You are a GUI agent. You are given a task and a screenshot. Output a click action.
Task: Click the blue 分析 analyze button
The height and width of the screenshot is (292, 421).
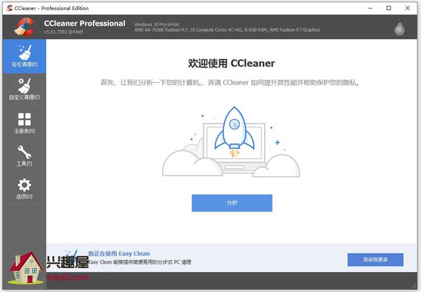232,203
